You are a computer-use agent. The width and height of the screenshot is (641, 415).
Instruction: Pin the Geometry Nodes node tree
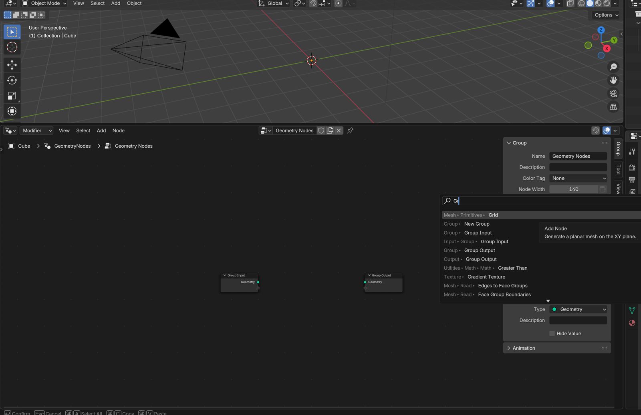click(350, 130)
